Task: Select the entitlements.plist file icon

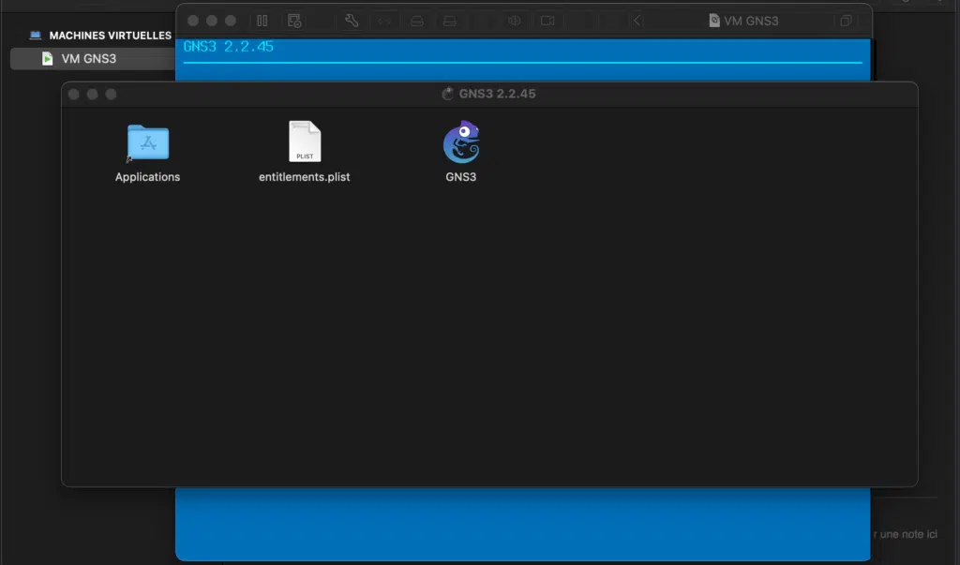Action: click(305, 141)
